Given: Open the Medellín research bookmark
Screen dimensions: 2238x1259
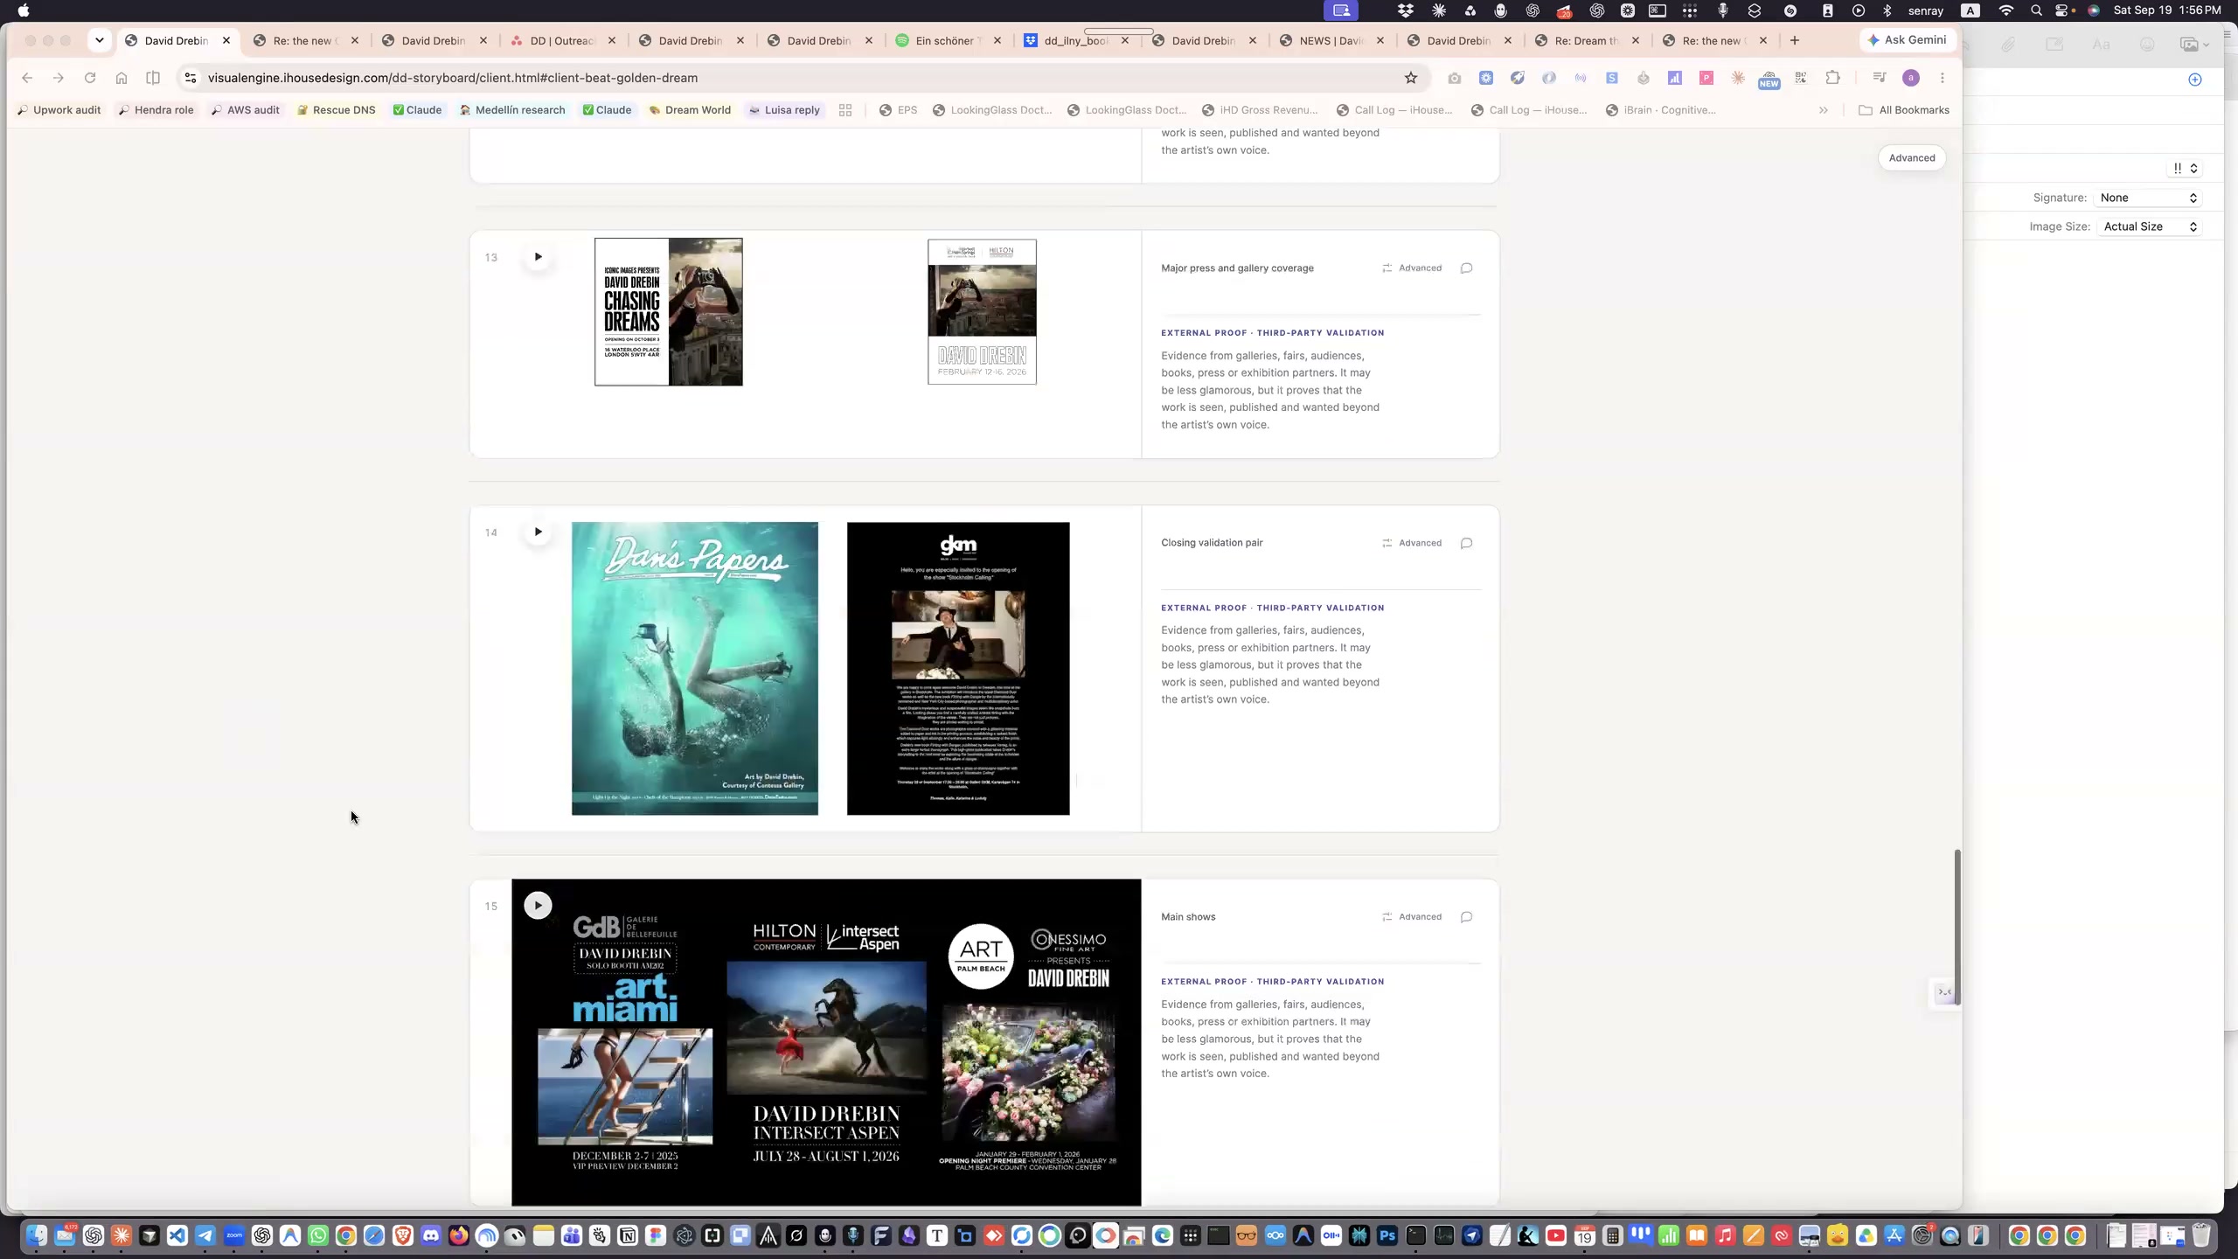Looking at the screenshot, I should click(512, 110).
